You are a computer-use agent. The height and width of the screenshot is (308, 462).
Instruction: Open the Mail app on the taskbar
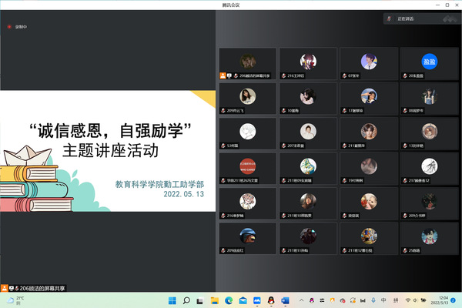click(x=242, y=300)
